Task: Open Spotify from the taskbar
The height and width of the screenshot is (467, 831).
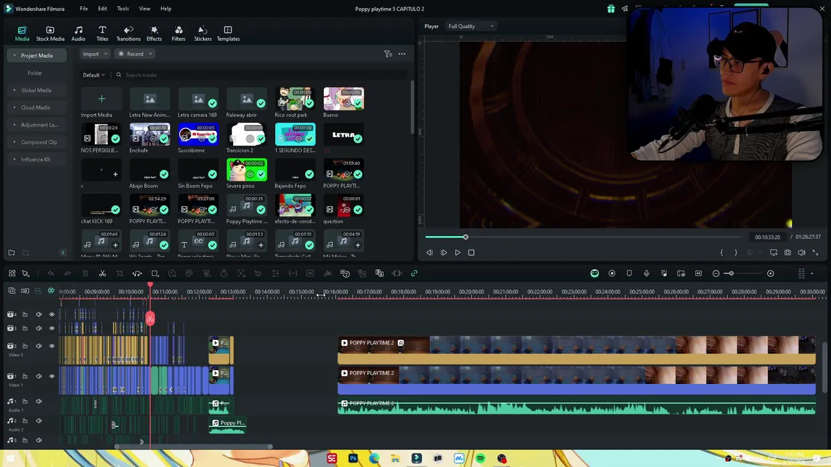Action: point(480,459)
